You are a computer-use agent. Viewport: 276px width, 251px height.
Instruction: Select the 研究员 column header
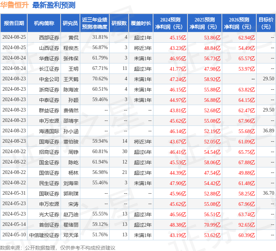[70, 23]
